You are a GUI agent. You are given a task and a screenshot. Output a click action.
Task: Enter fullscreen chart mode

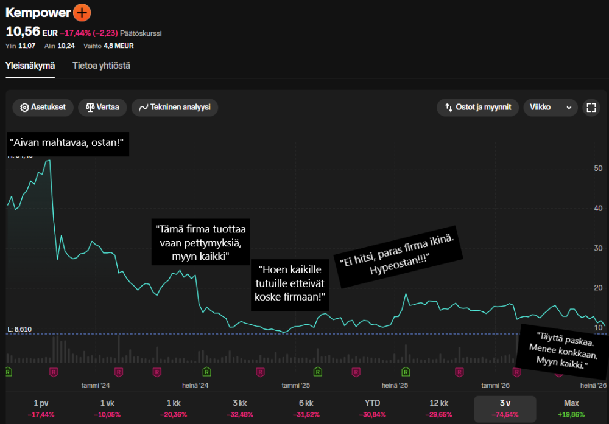(x=591, y=108)
